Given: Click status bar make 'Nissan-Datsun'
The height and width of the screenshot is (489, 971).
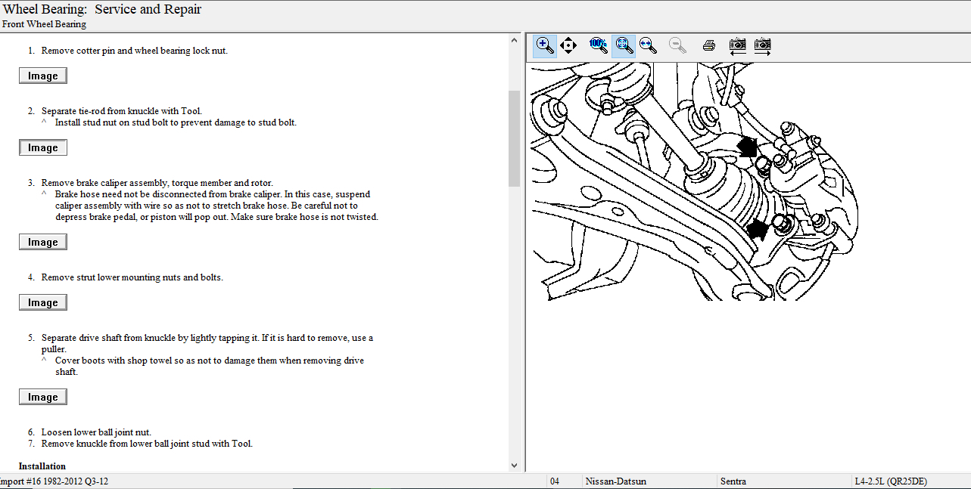Looking at the screenshot, I should (616, 481).
